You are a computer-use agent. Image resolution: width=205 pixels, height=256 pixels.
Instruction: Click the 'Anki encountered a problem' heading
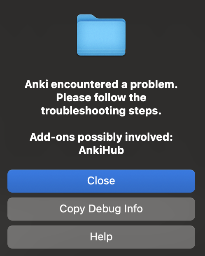(101, 84)
